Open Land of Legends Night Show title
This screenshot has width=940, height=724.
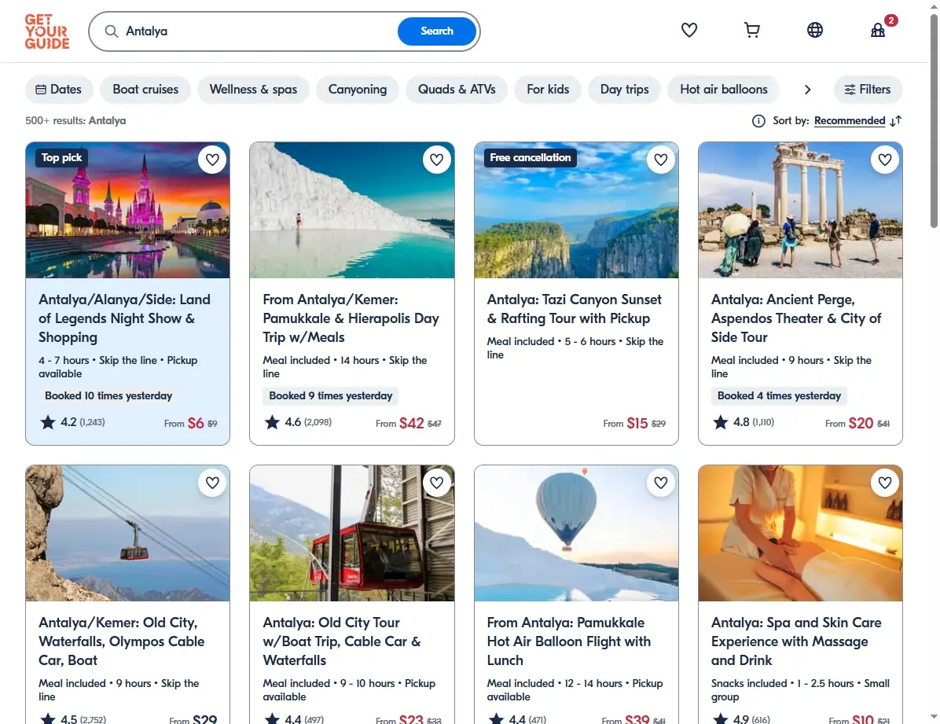point(124,318)
